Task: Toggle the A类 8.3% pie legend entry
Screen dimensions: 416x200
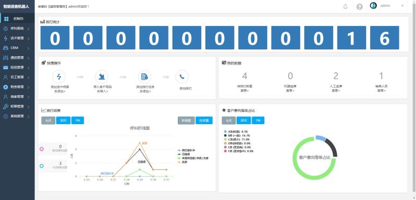Action: 236,131
